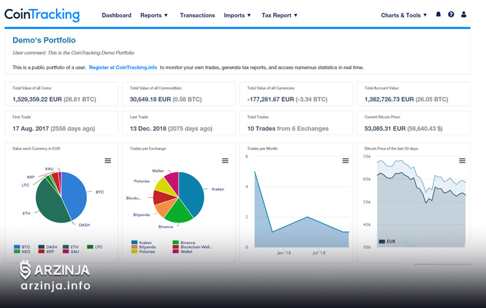The width and height of the screenshot is (486, 308).
Task: Toggle XAU legend entry in currency chart
Action: pyautogui.click(x=71, y=252)
